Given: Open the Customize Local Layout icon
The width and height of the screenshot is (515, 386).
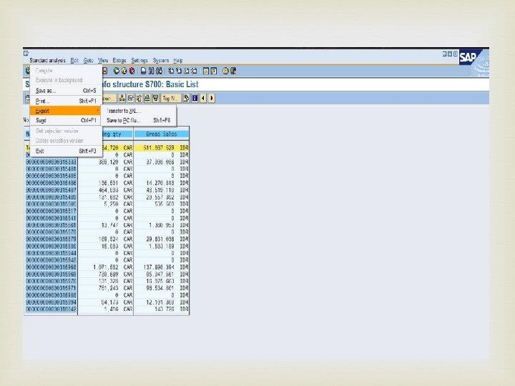Looking at the screenshot, I should point(233,71).
